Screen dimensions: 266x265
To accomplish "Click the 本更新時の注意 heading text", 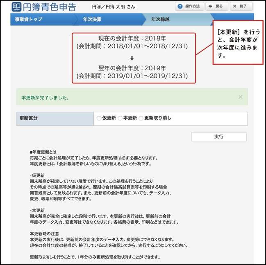I will 46,233.
